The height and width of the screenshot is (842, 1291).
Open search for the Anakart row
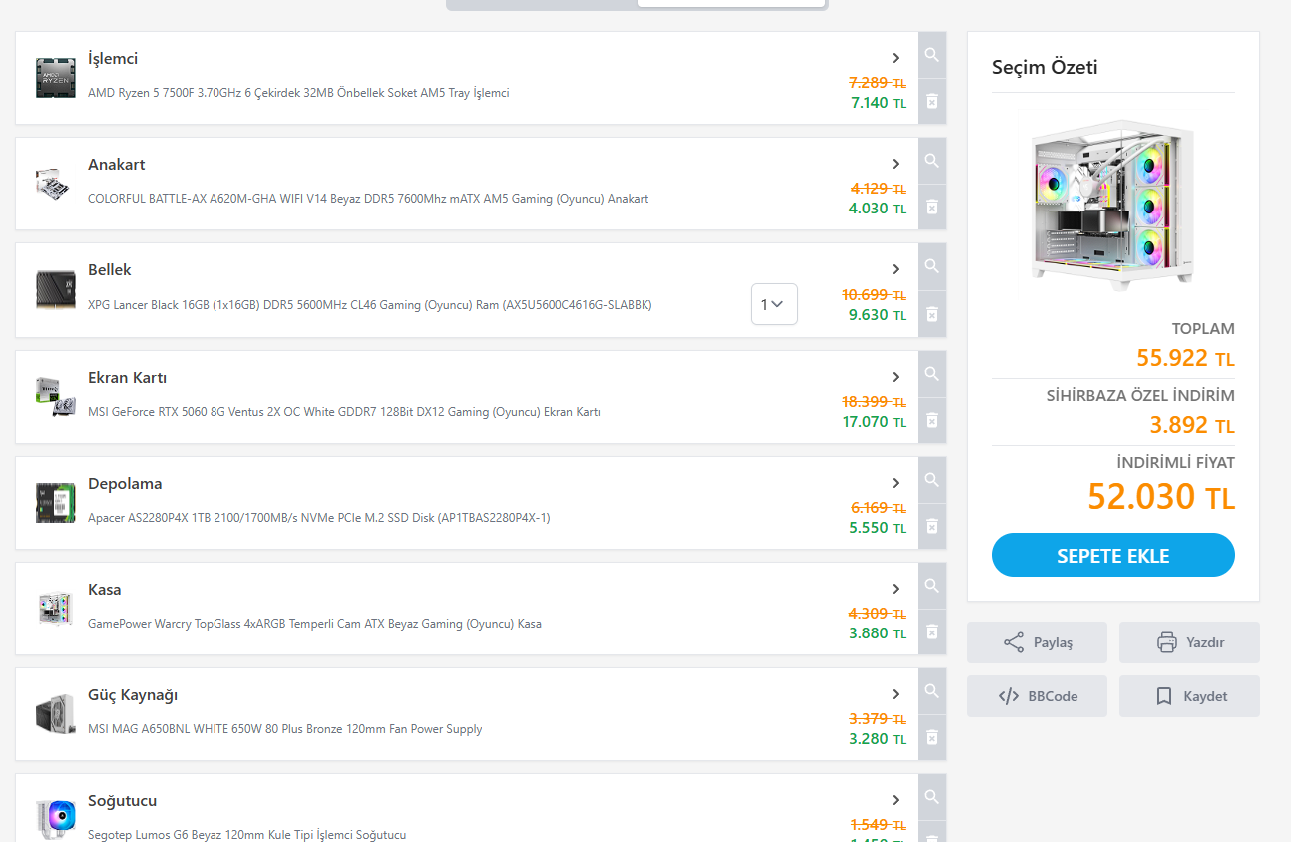932,162
